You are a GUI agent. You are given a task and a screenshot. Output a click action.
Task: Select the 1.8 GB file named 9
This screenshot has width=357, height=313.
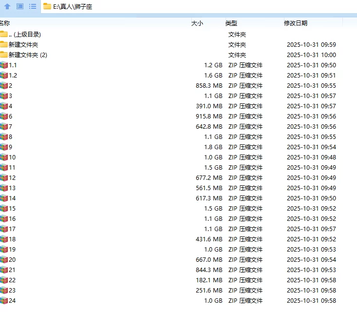(x=10, y=147)
